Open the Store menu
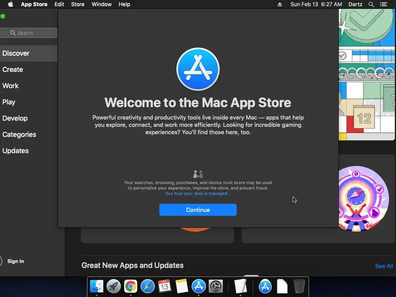 [x=77, y=4]
